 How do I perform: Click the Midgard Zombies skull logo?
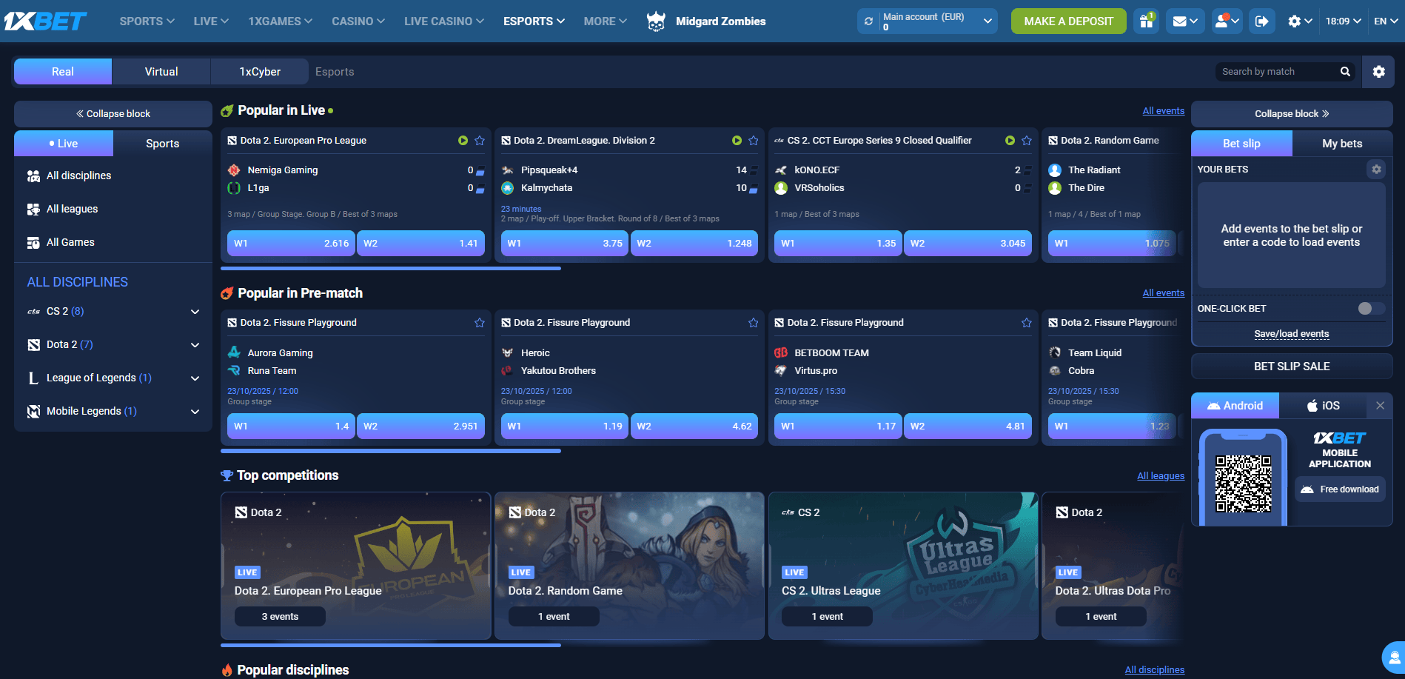click(x=655, y=21)
